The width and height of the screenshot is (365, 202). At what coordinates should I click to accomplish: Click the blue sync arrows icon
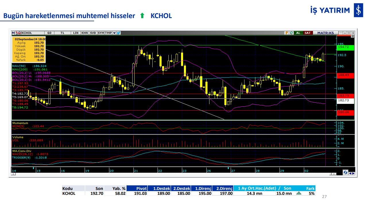click(345, 173)
